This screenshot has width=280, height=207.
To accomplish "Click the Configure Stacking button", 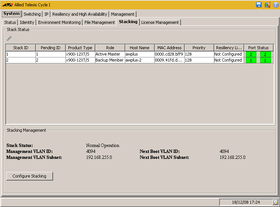I will (x=30, y=176).
